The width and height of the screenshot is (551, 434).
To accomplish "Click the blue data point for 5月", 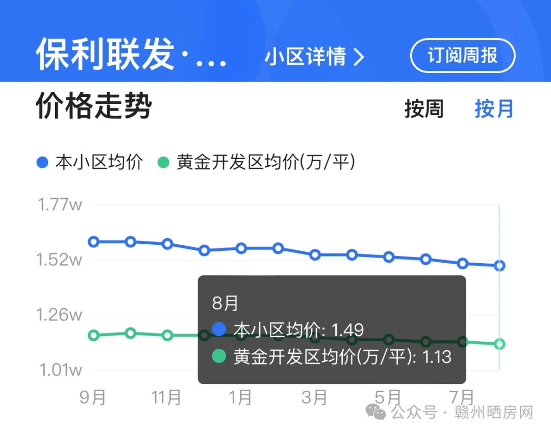I will point(389,257).
